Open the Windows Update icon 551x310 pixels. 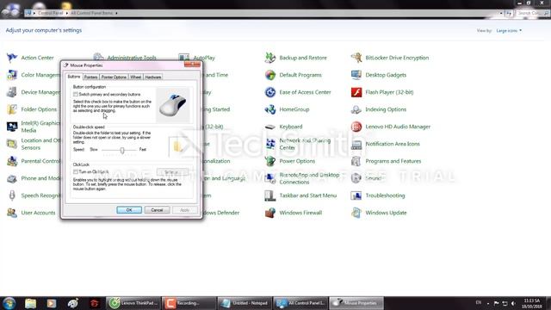pos(356,213)
